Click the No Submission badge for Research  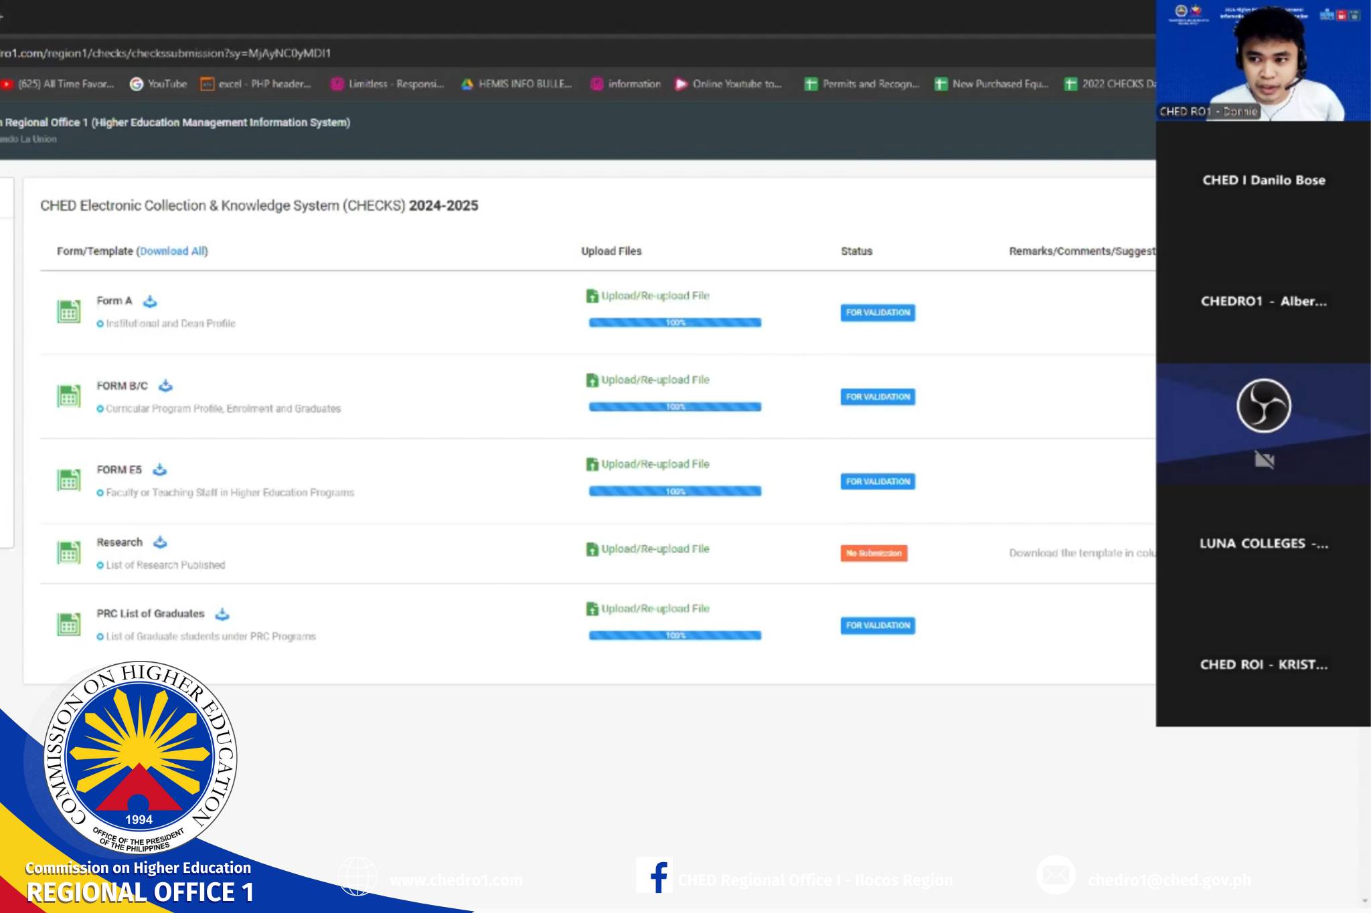coord(874,553)
